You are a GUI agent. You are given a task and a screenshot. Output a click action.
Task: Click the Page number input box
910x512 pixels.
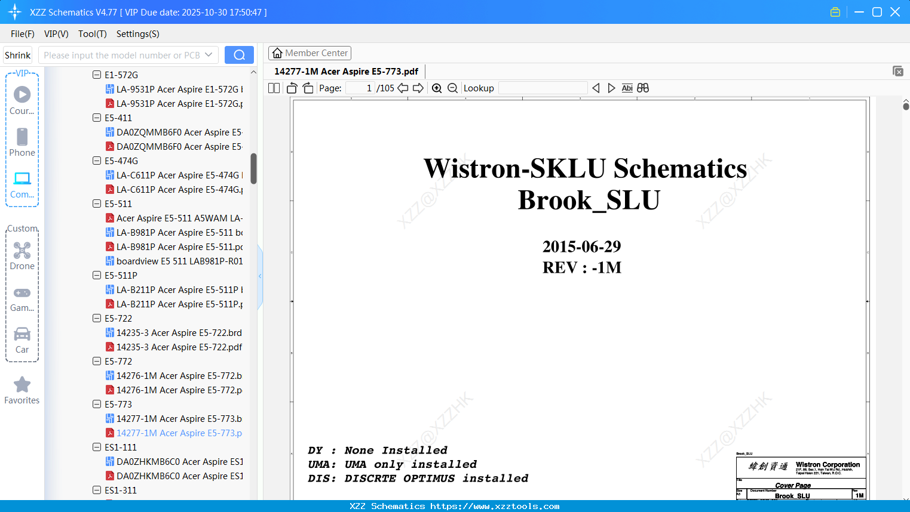tap(360, 88)
